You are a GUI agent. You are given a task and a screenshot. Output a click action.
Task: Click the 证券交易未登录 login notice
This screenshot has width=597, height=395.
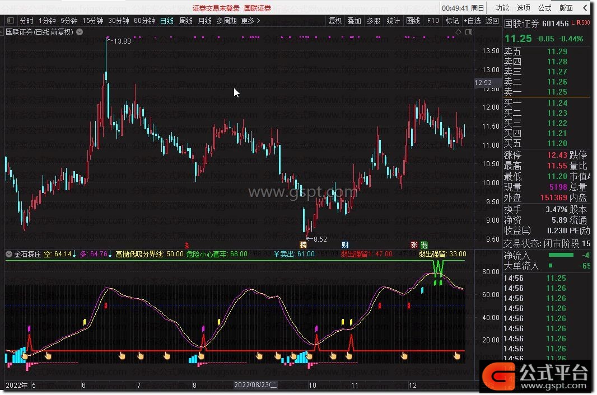tap(216, 8)
